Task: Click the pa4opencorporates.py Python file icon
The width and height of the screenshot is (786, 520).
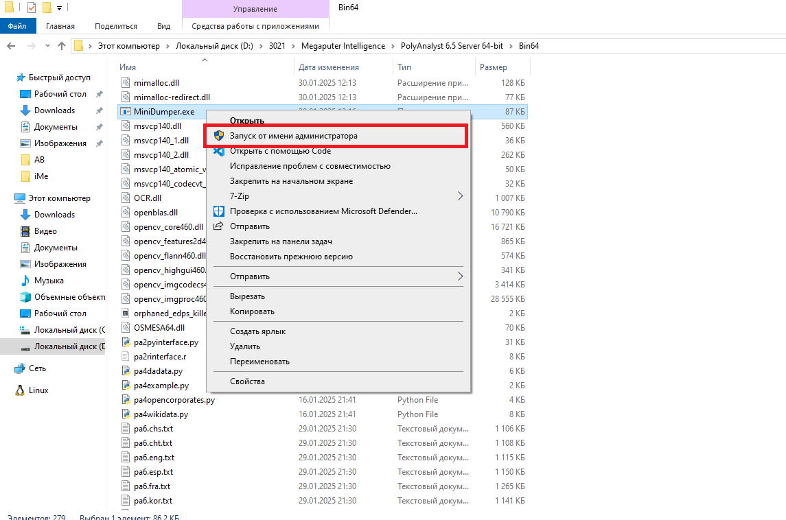Action: pyautogui.click(x=126, y=400)
